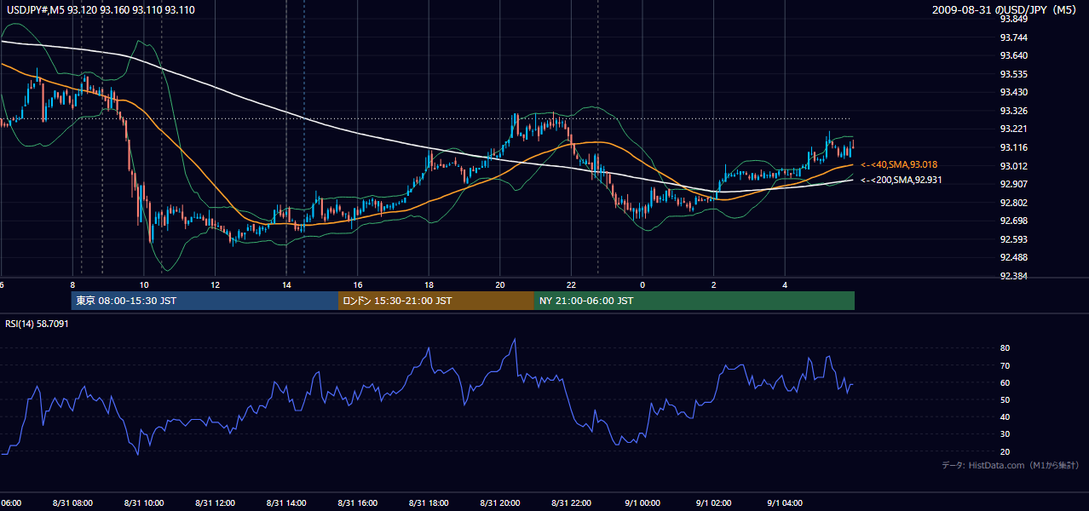1089x511 pixels.
Task: Click the 9/1 00:00 bottom time label
Action: click(642, 502)
